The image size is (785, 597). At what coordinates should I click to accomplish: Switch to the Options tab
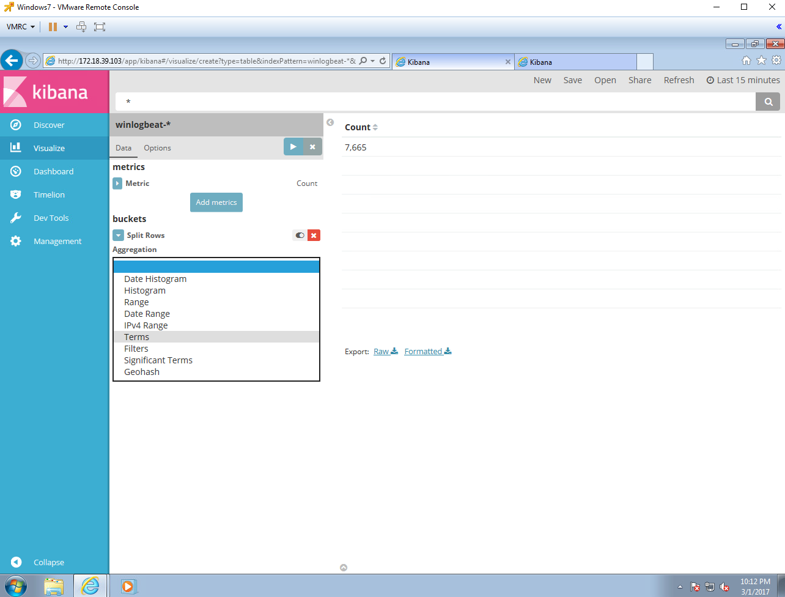click(157, 148)
